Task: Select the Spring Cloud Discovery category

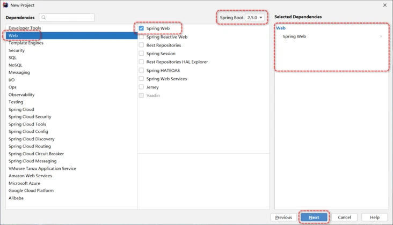Action: point(72,139)
